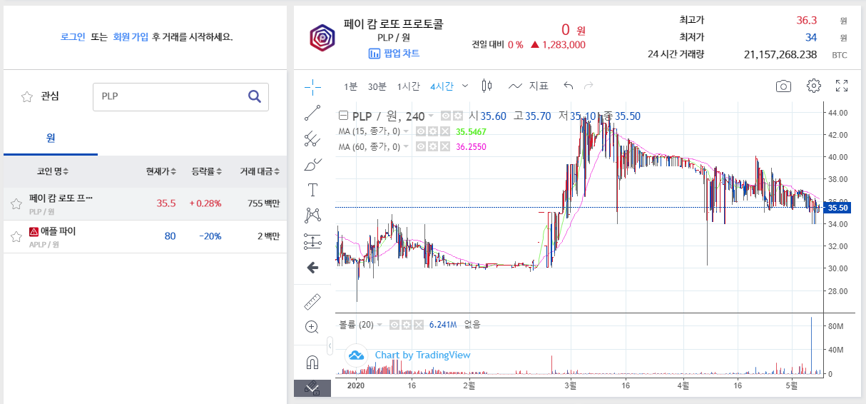This screenshot has height=404, width=866.
Task: Undo the last chart action
Action: coord(569,86)
